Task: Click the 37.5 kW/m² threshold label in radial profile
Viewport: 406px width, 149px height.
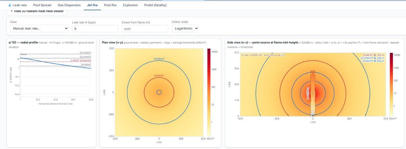Action: point(85,53)
